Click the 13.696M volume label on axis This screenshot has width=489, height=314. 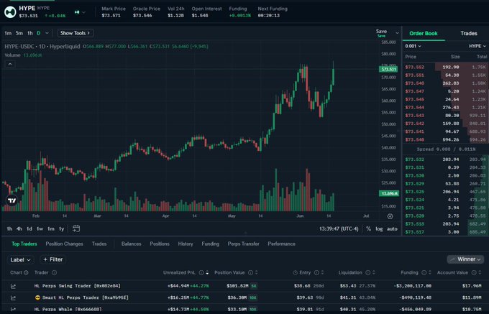388,193
